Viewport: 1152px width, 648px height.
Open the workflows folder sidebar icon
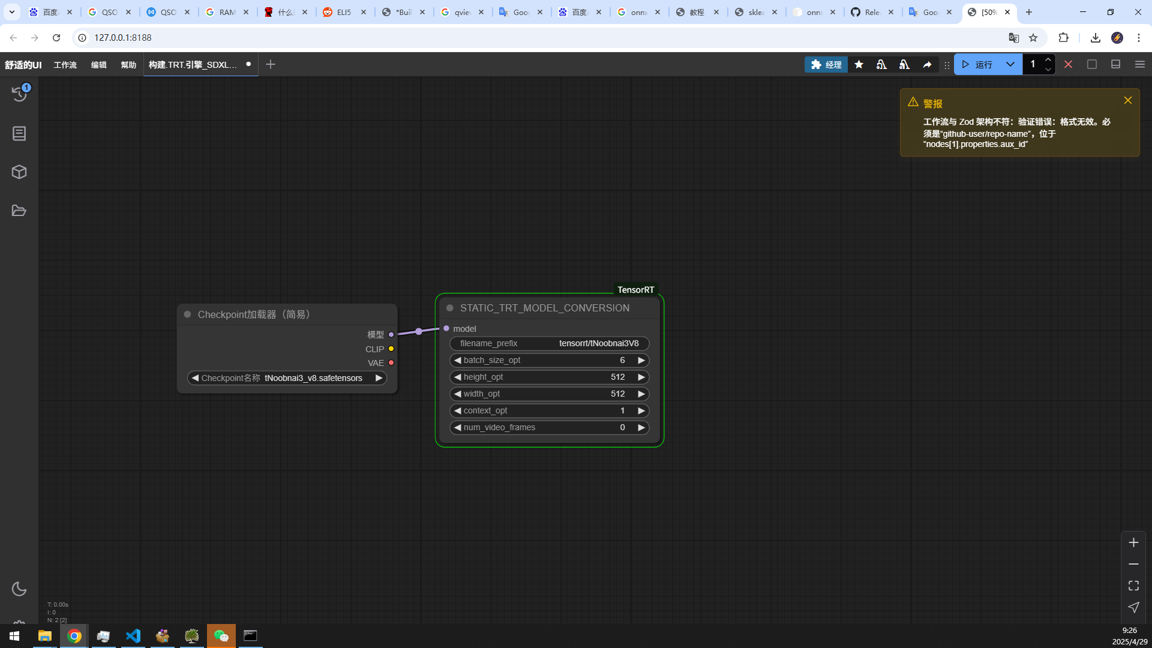(x=19, y=211)
